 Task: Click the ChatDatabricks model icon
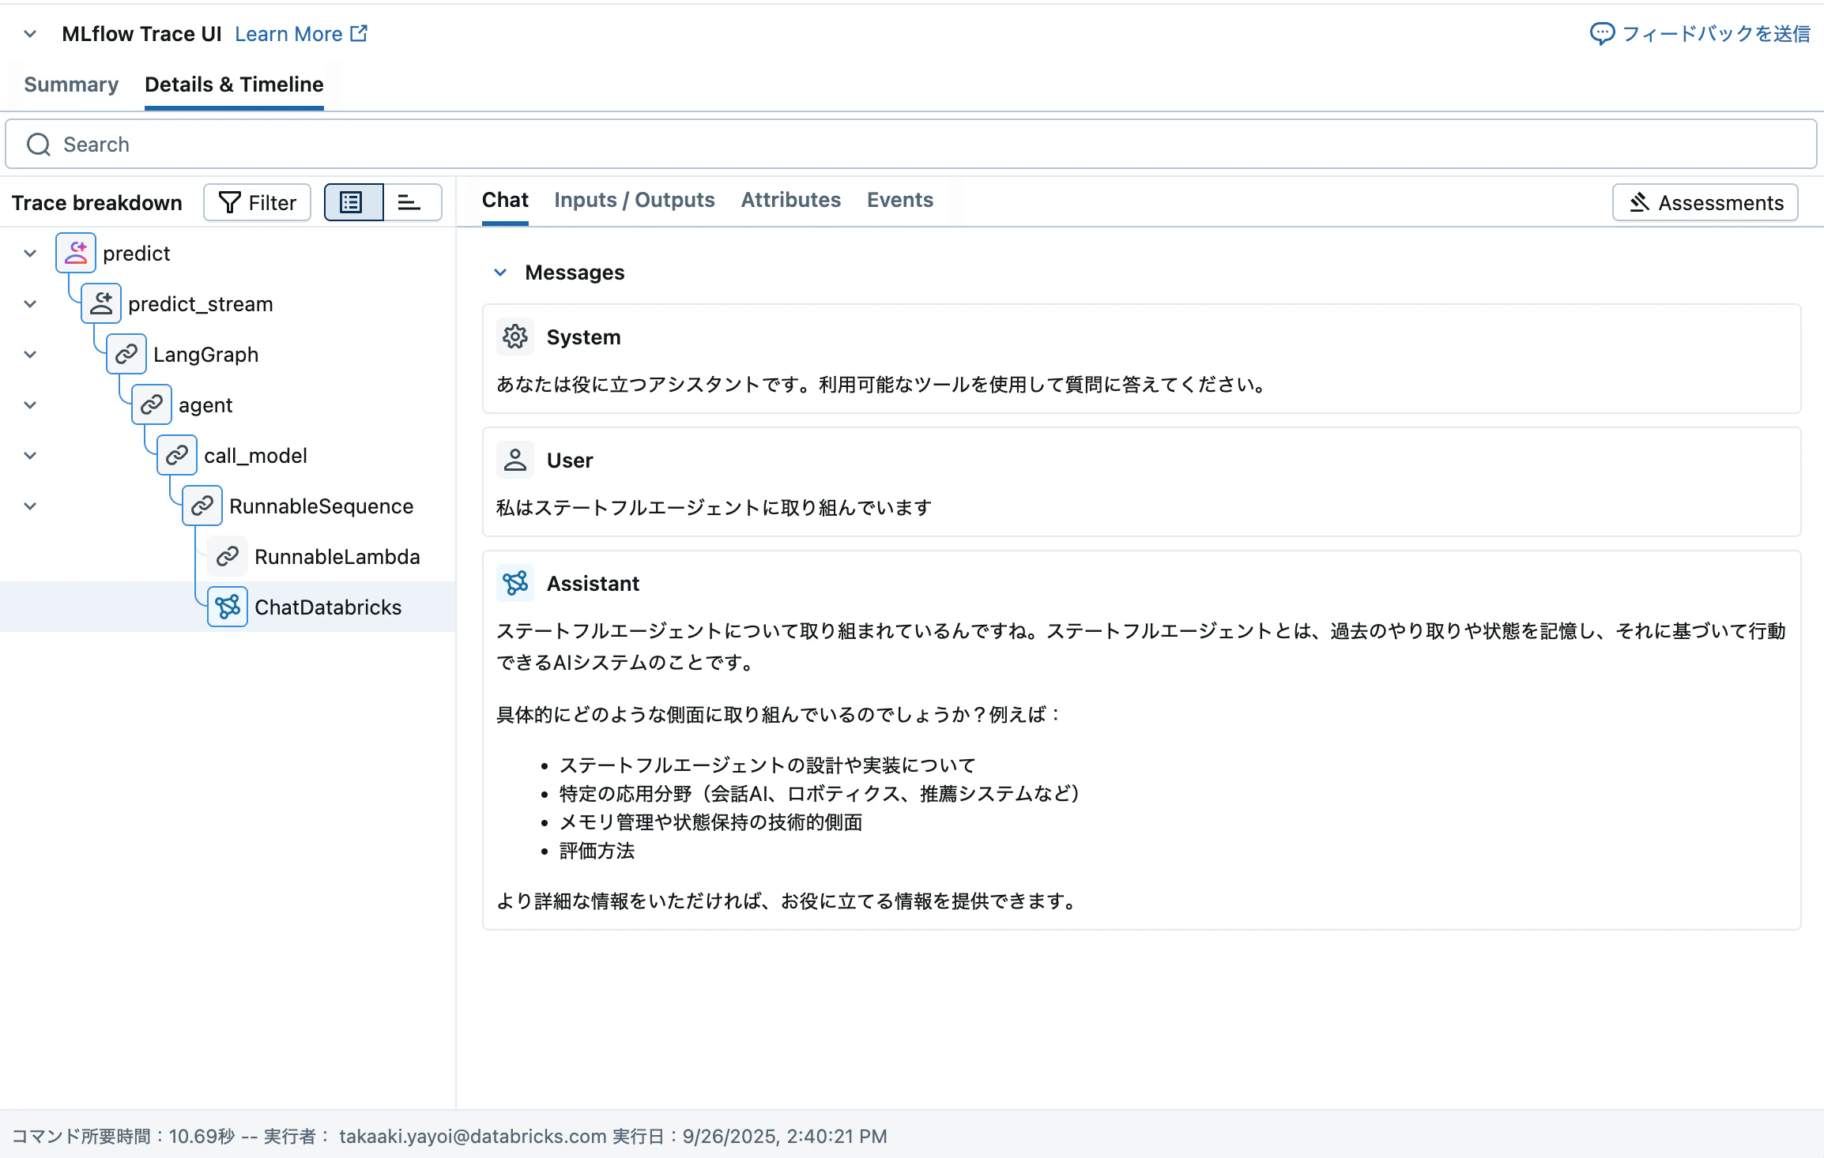[228, 607]
